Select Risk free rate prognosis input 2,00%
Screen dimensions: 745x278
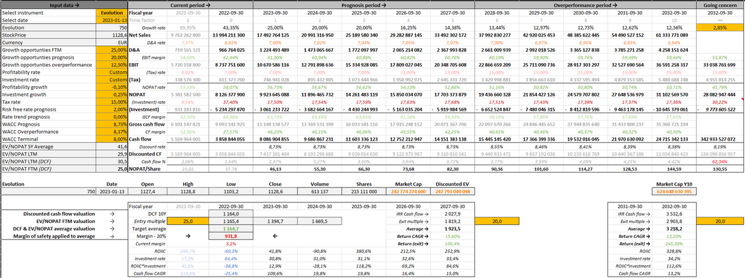click(112, 110)
